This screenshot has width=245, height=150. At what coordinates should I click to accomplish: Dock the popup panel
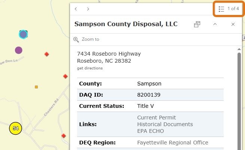point(197,24)
